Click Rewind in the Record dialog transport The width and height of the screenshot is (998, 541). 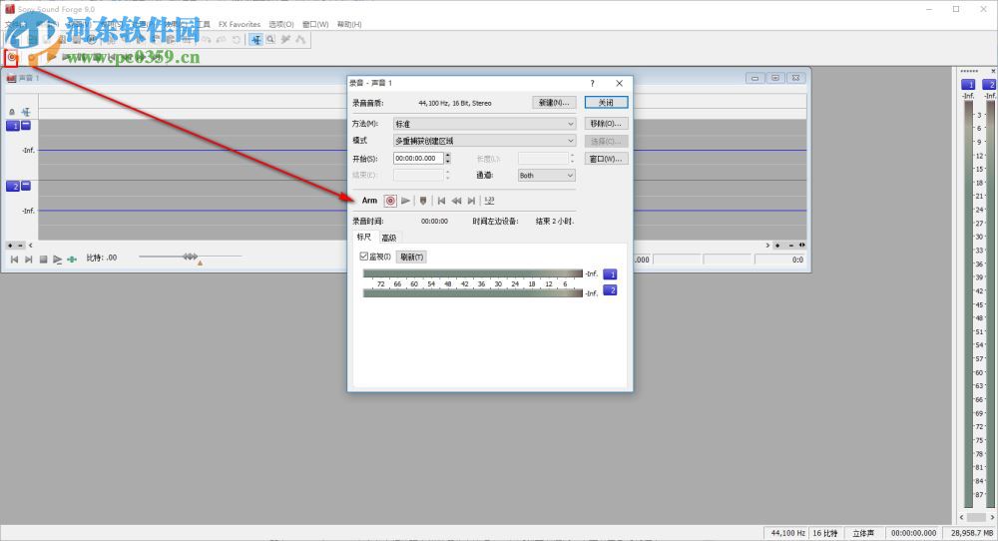[x=456, y=201]
